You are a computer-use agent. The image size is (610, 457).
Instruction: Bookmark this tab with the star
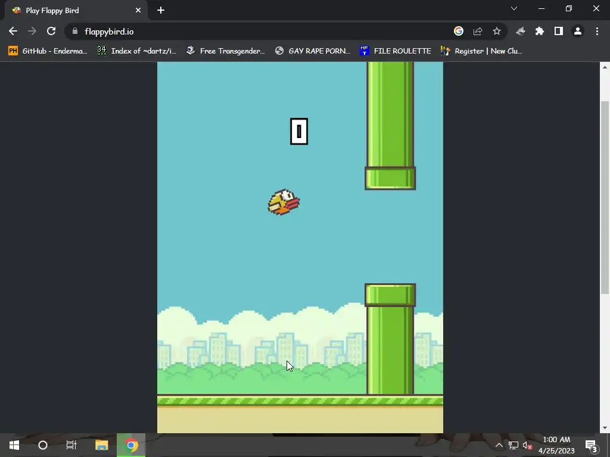point(497,32)
